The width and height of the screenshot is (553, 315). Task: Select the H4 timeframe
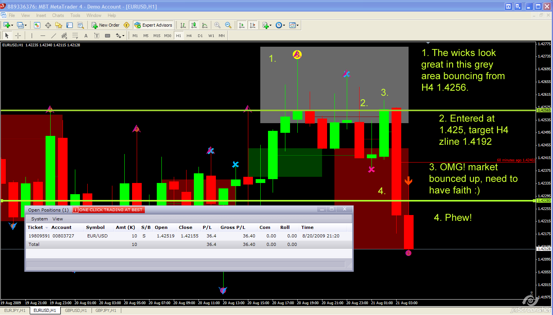coord(189,36)
